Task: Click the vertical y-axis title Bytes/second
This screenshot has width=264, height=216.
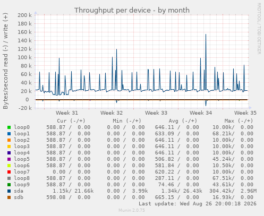Action: [5, 61]
